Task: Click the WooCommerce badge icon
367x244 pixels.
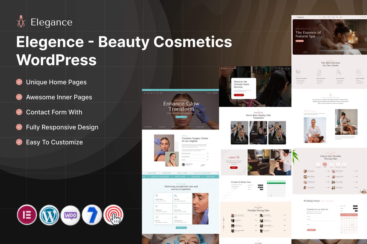Action: tap(71, 215)
